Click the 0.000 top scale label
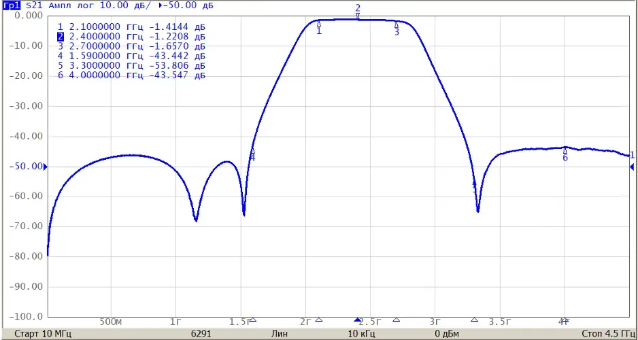Image resolution: width=638 pixels, height=340 pixels. pos(29,16)
